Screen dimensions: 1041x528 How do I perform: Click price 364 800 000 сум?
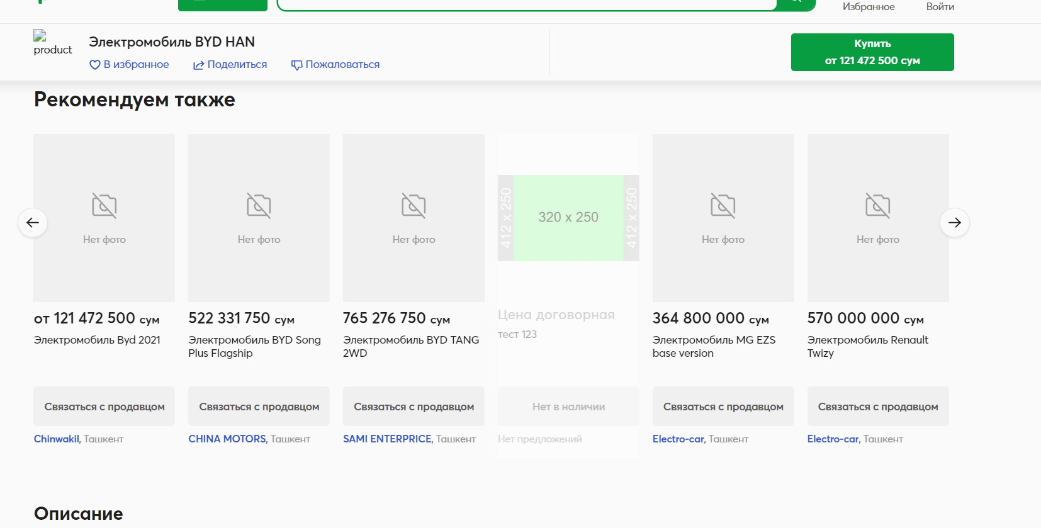(x=711, y=318)
